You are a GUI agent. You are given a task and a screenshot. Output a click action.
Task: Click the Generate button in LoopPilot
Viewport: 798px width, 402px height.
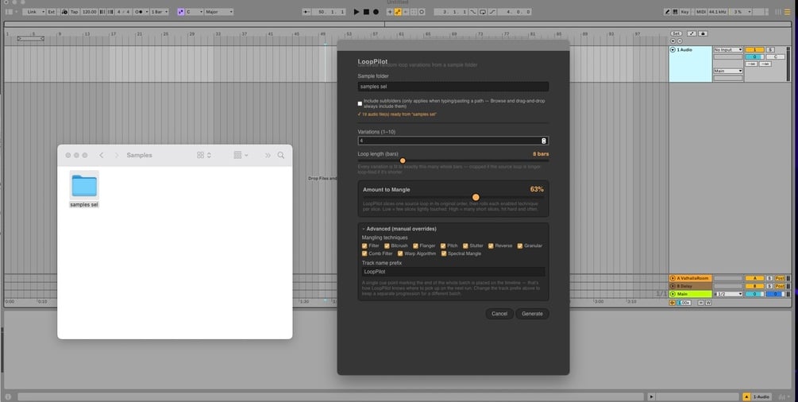point(532,314)
